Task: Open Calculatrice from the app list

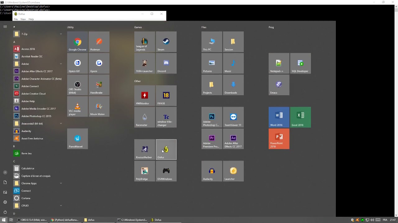Action: tap(38, 168)
